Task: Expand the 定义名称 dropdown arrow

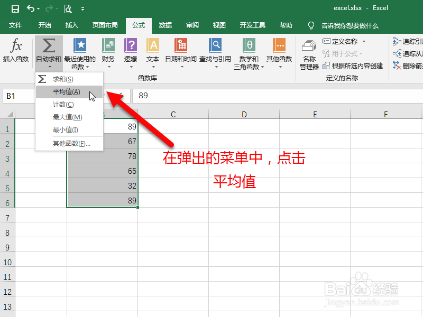Action: (x=364, y=42)
